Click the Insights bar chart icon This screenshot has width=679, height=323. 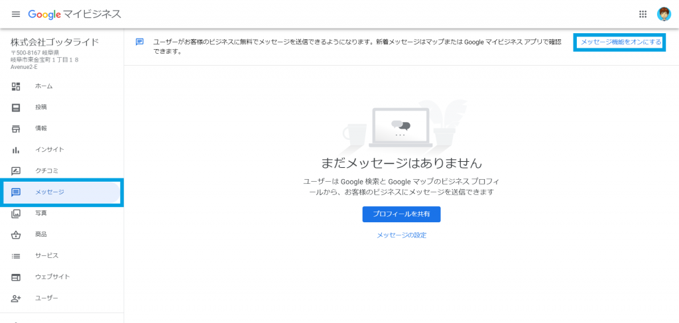pos(16,150)
